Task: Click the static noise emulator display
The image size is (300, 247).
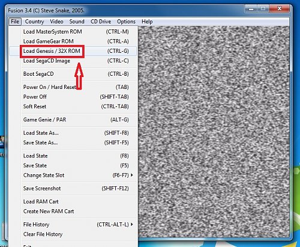Action: click(214, 132)
